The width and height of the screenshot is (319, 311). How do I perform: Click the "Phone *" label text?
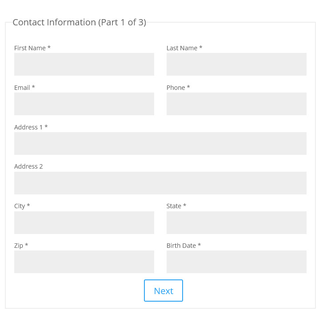(x=178, y=88)
